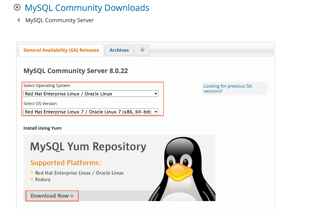Click Looking for previous GA versions link

[228, 89]
